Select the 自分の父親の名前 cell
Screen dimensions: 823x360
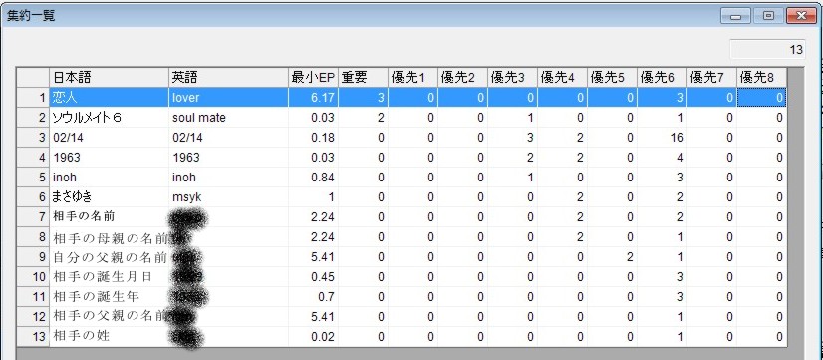point(110,257)
